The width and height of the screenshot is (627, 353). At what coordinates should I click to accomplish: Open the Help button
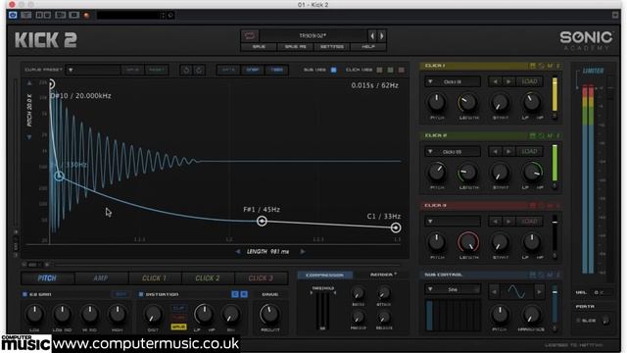click(x=368, y=47)
